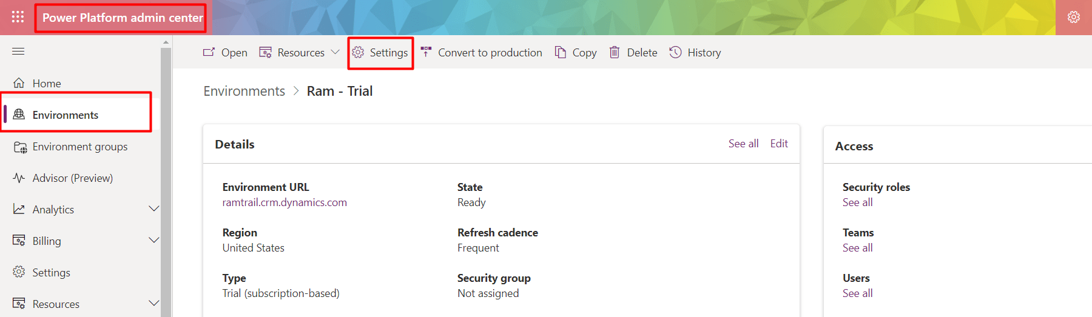Click the Environment groups icon

(20, 147)
